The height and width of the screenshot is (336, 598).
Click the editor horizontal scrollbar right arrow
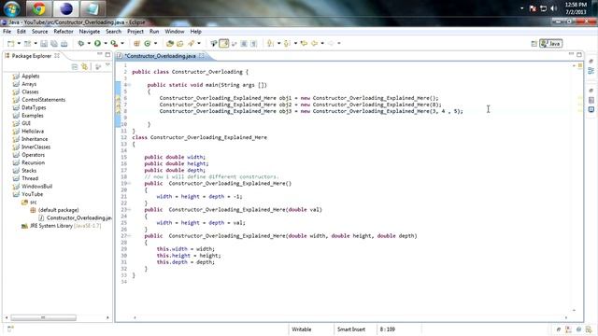tap(566, 317)
